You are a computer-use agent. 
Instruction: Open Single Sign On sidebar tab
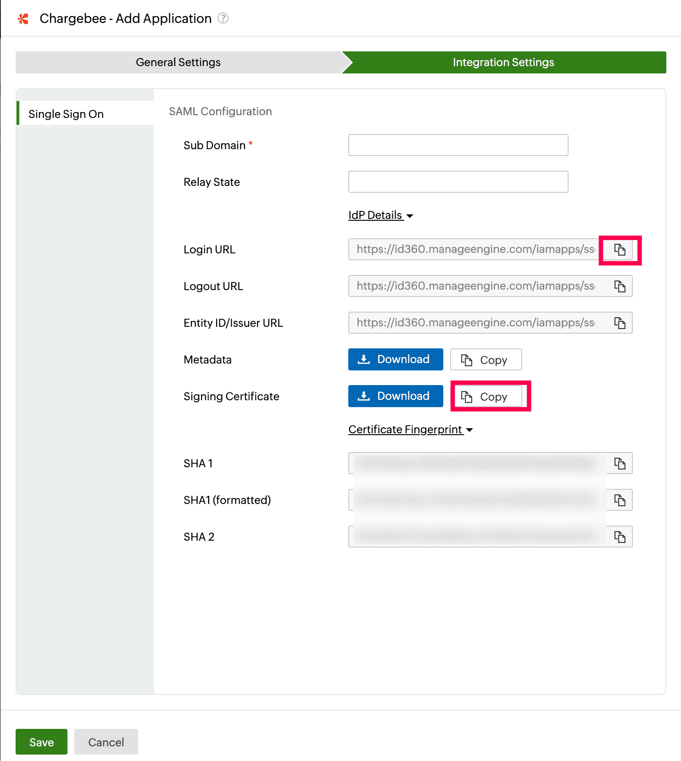click(x=85, y=113)
